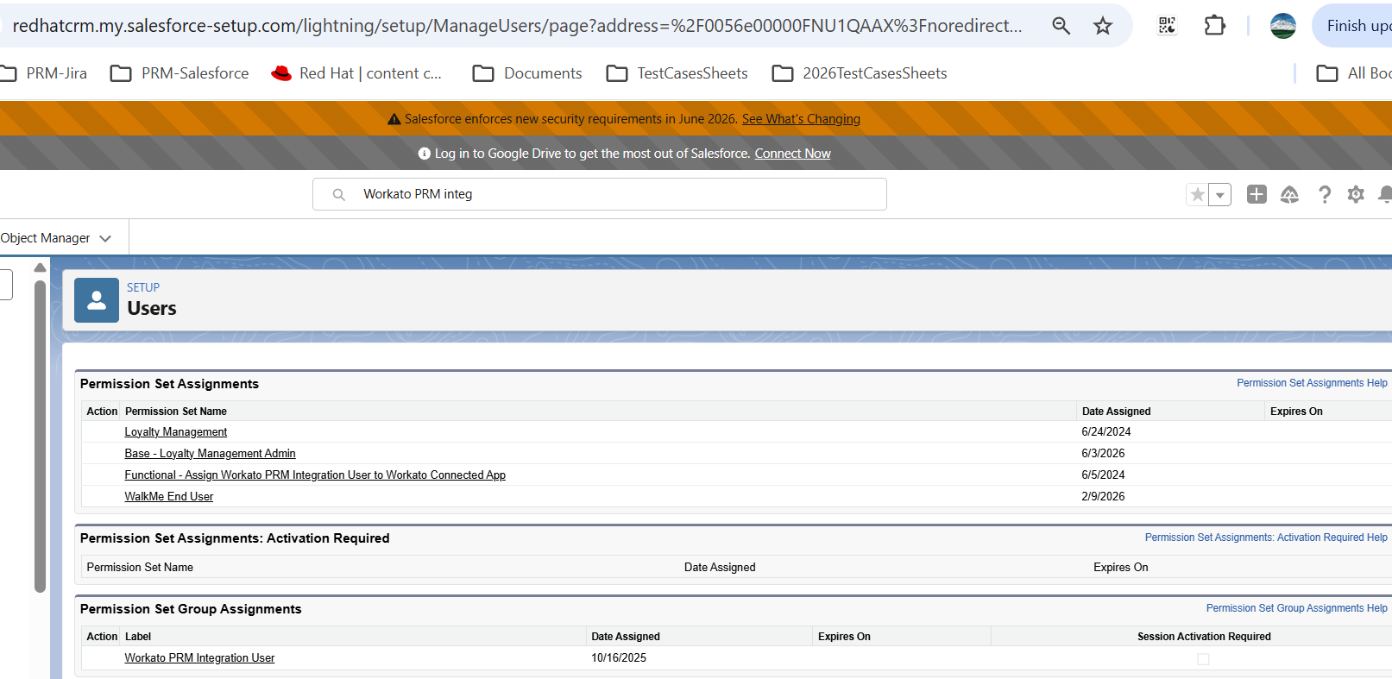Viewport: 1392px width, 679px height.
Task: Select the 6/3/2026 date assigned cell
Action: tap(1103, 454)
